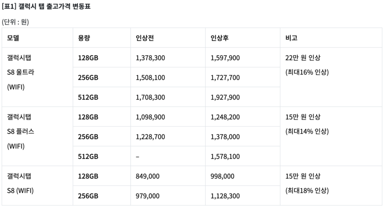Select the '모델' column header
Viewport: 384px width, 208px height.
point(13,38)
